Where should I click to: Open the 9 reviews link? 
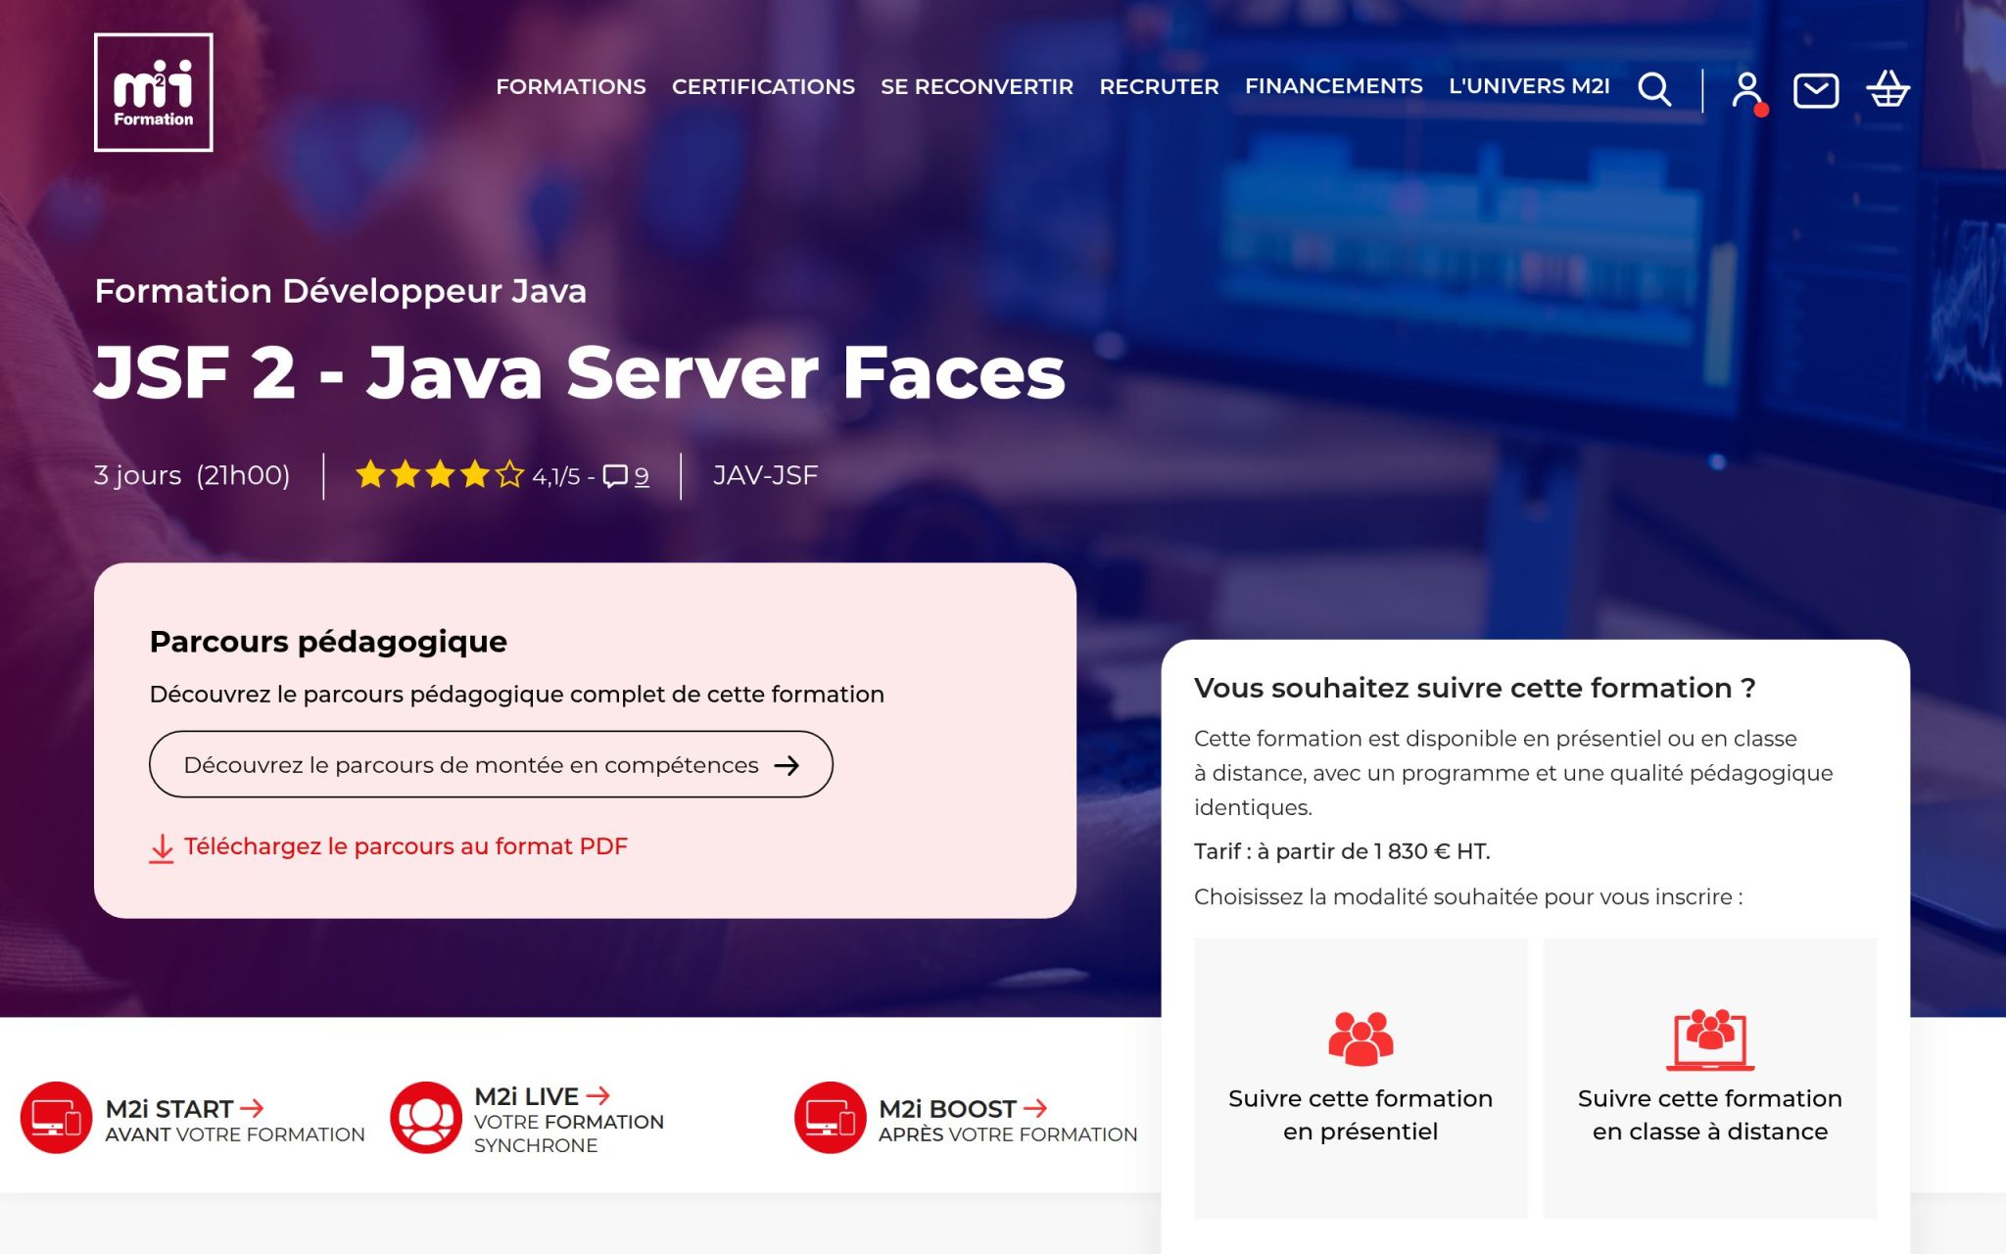coord(642,476)
